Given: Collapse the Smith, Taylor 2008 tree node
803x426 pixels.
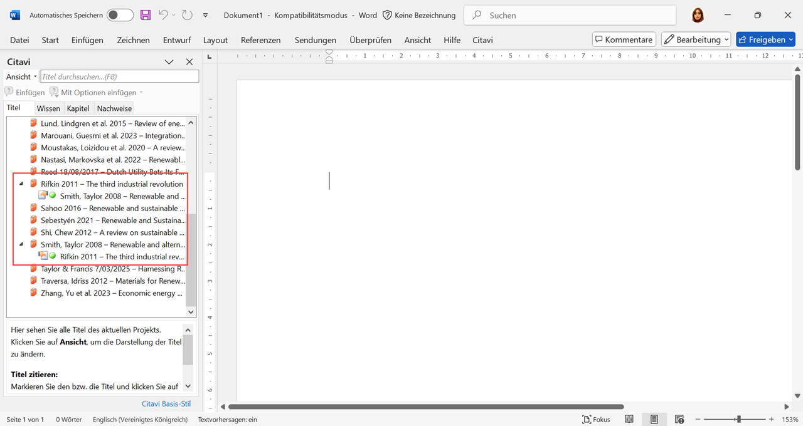Looking at the screenshot, I should click(x=21, y=244).
